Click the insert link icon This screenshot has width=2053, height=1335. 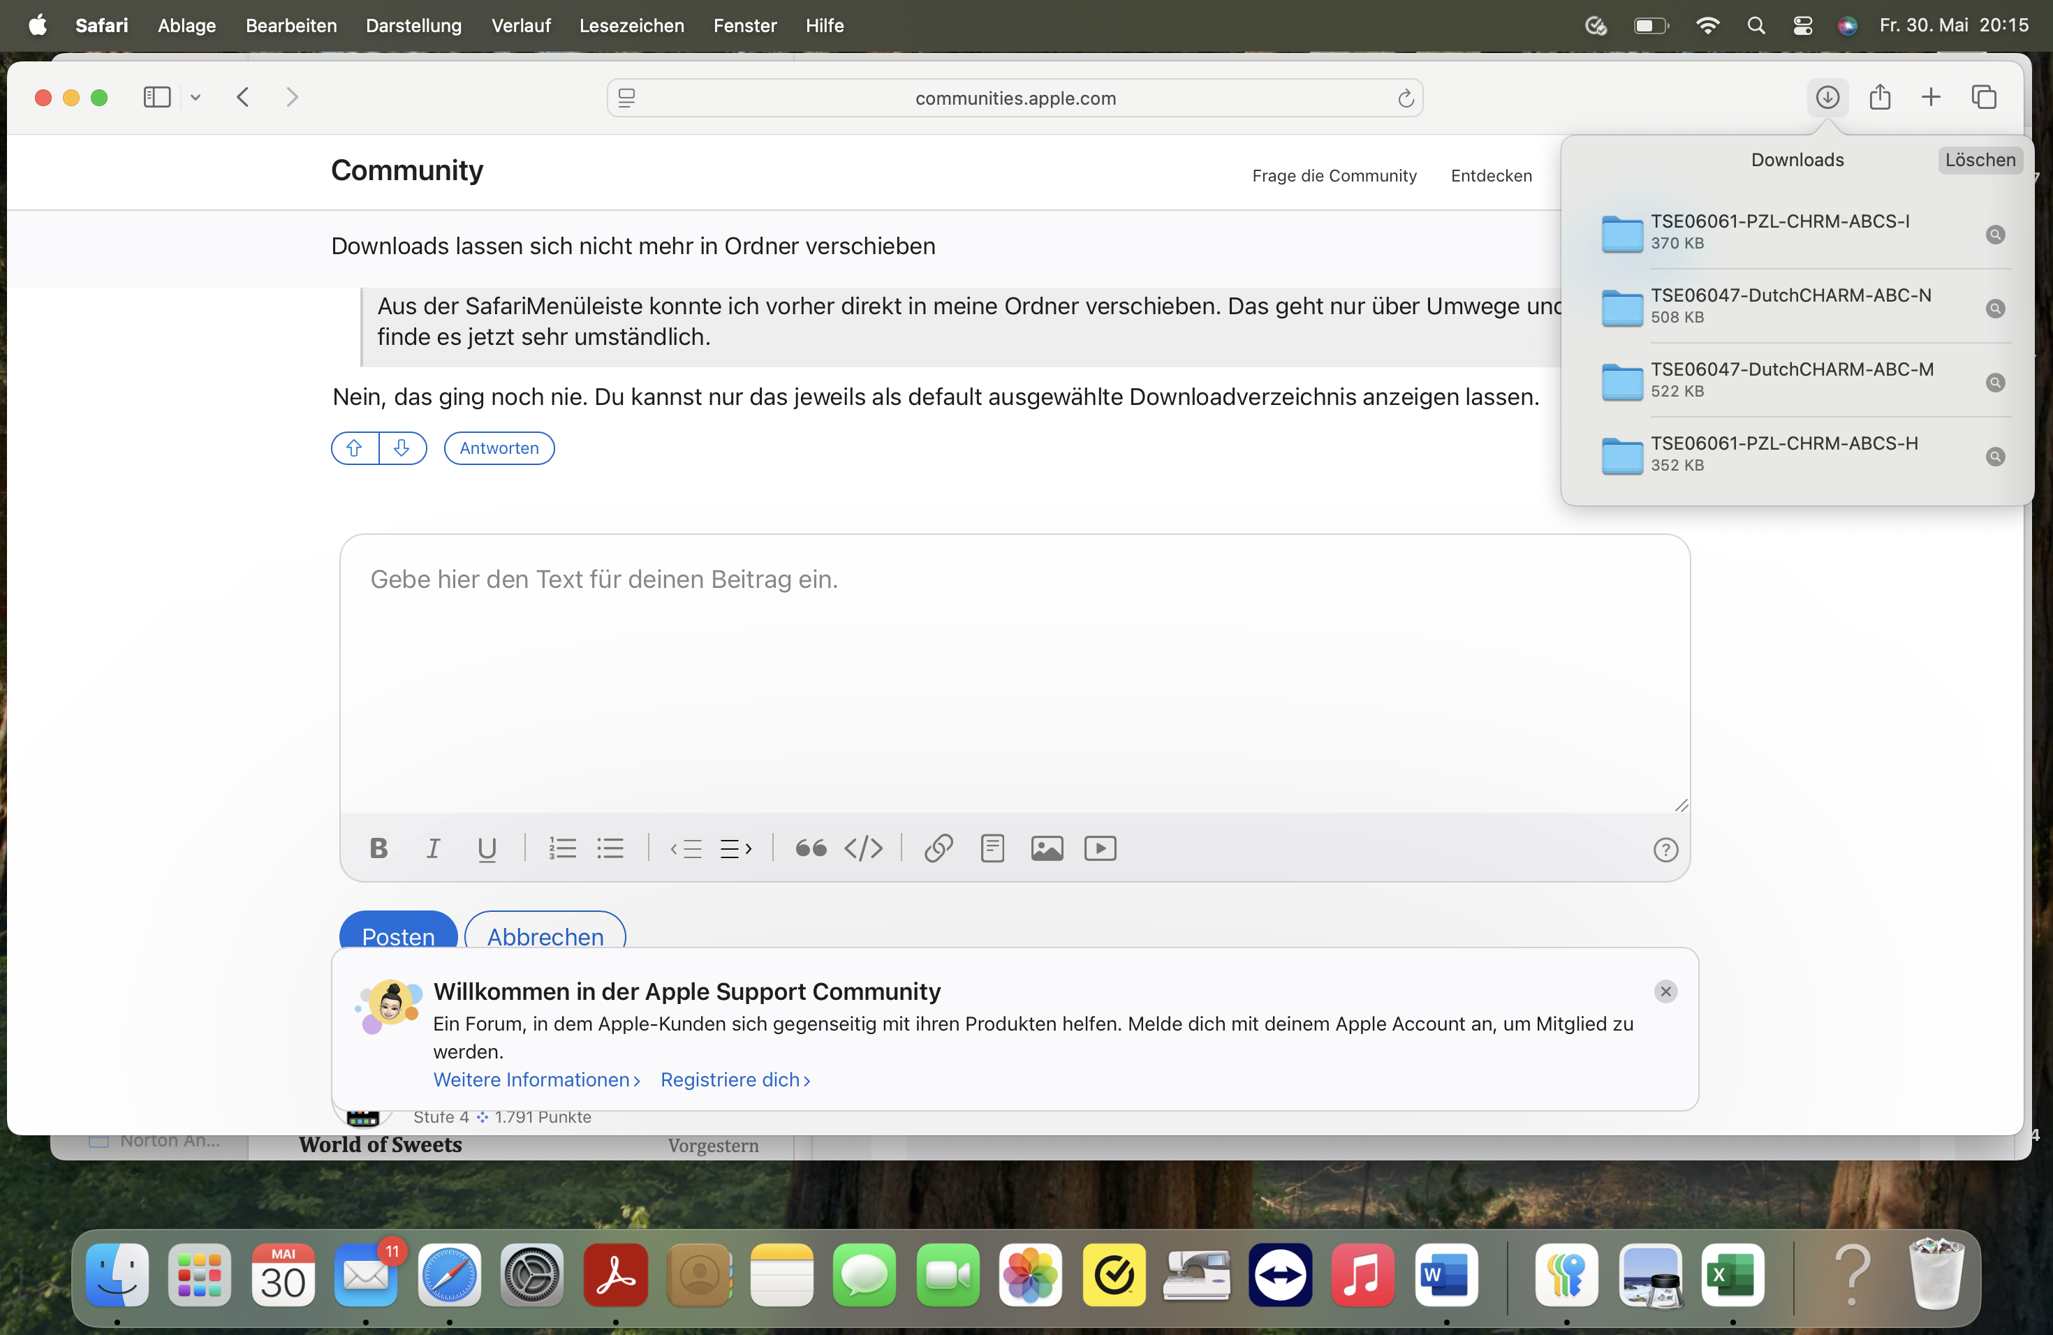click(x=939, y=848)
